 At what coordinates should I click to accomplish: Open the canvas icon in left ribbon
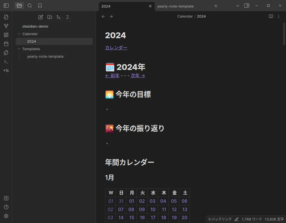6,35
